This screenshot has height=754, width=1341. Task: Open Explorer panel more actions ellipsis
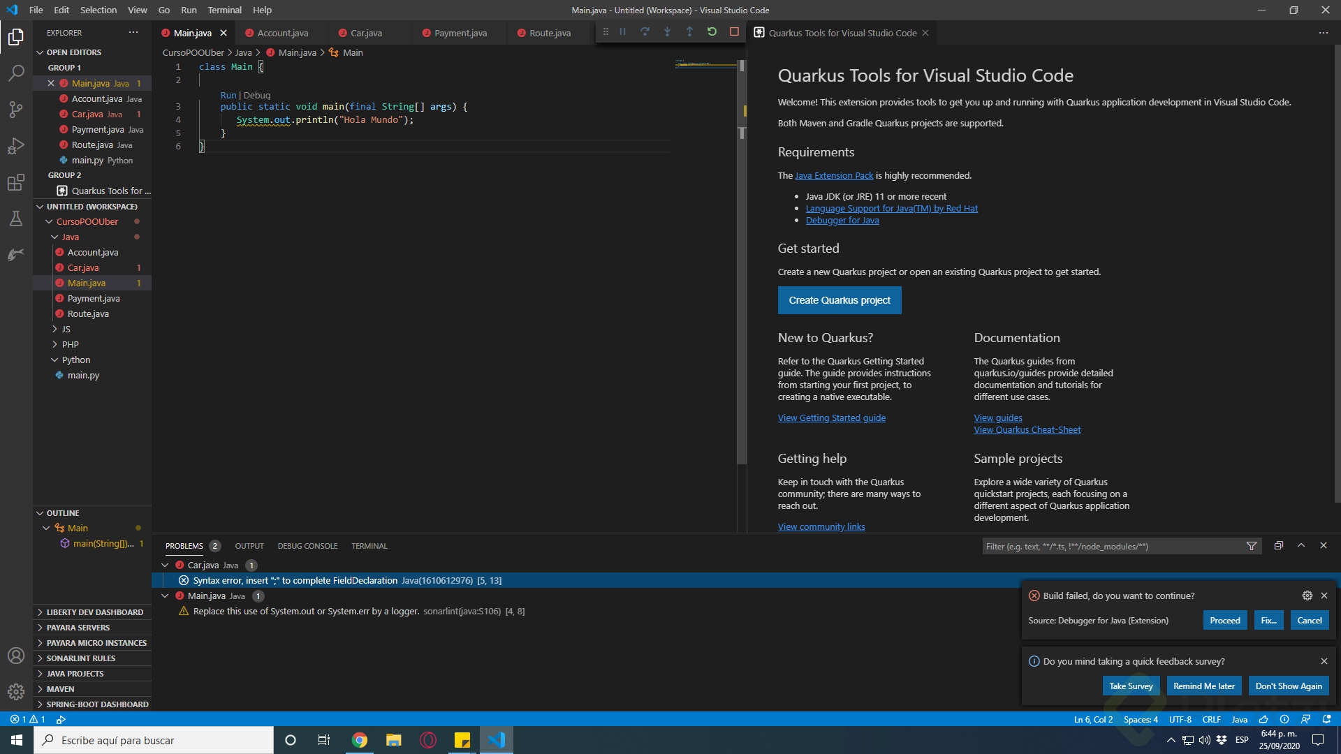pos(133,32)
